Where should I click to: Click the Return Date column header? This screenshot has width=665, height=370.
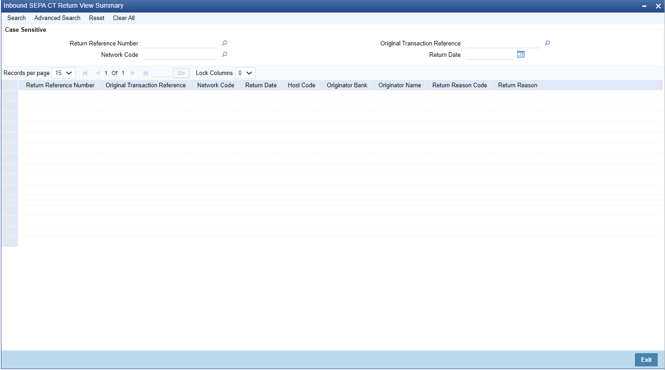click(x=261, y=85)
